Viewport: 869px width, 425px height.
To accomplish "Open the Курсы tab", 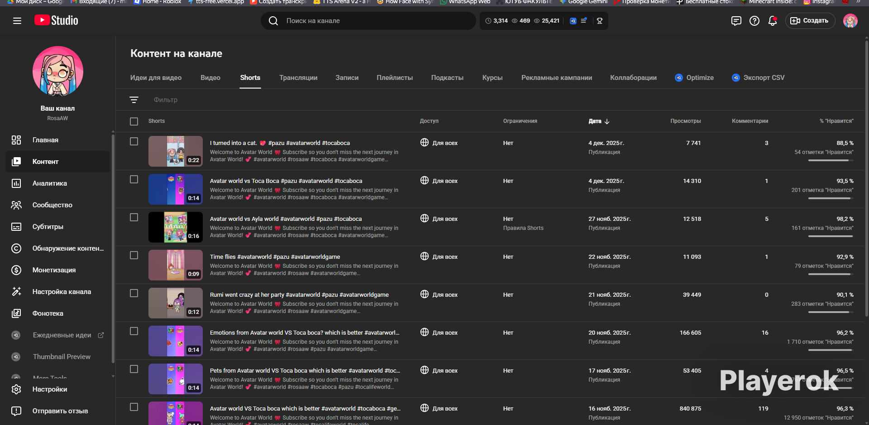I will pos(492,78).
